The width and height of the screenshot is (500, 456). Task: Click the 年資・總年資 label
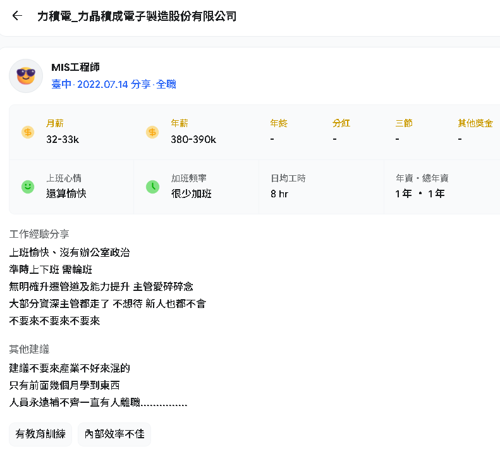point(422,178)
